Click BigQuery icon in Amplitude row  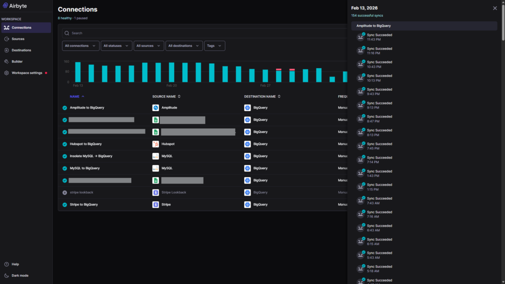(x=248, y=107)
